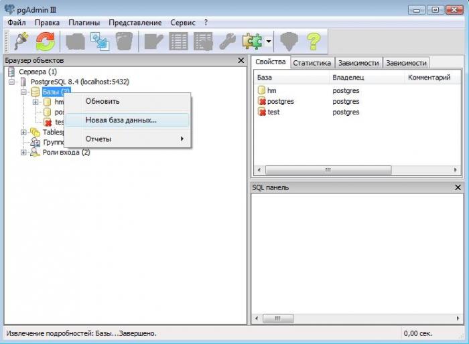469x344 pixels.
Task: Click properties list scroll left arrow
Action: click(259, 170)
